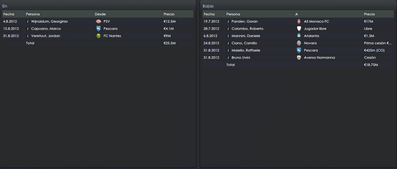
Task: Open info icon next to Bruno Uvini
Action: (x=228, y=58)
